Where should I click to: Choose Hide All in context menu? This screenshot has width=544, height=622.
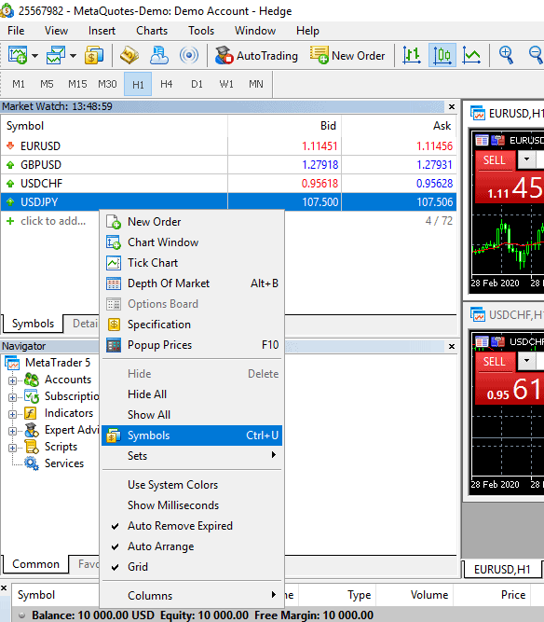click(192, 394)
